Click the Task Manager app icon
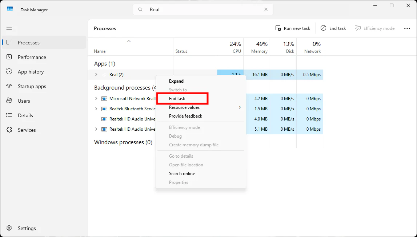 click(x=10, y=9)
